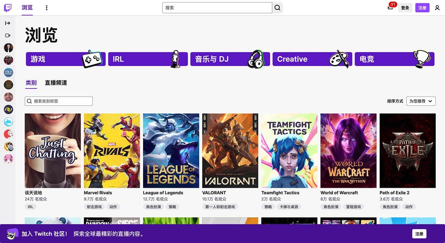Open the VALORANT cover thumbnail
Screen dimensions: 445x243
pyautogui.click(x=230, y=151)
